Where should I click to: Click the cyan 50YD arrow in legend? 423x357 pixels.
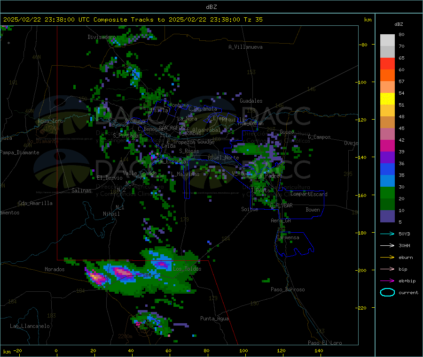[387, 234]
